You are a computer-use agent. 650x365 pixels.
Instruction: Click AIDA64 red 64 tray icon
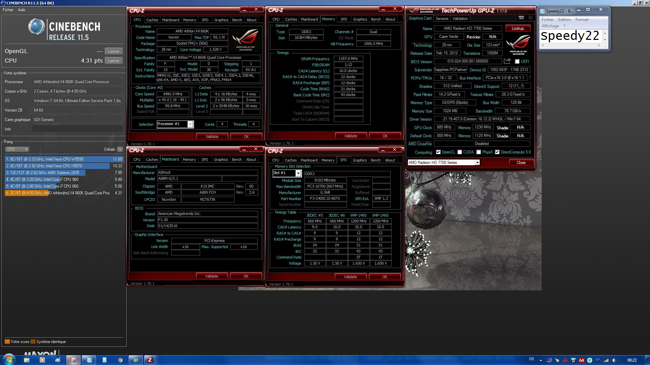click(582, 360)
